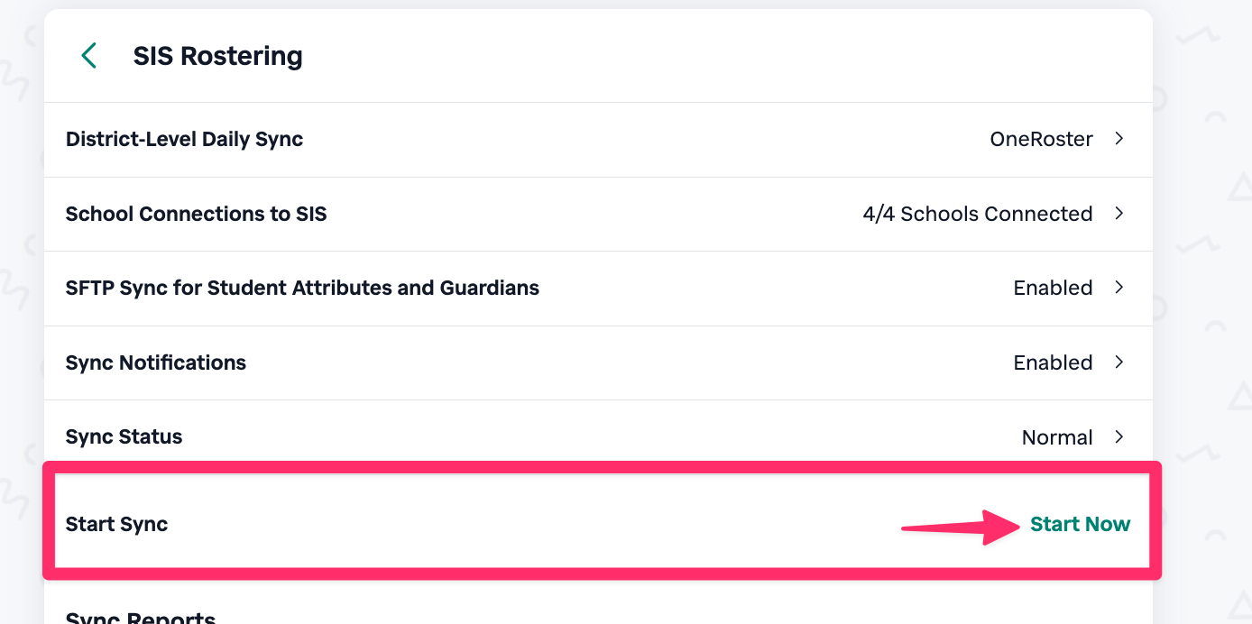This screenshot has width=1252, height=624.
Task: Click chevron next to 4/4 Schools Connected
Action: [x=1119, y=214]
